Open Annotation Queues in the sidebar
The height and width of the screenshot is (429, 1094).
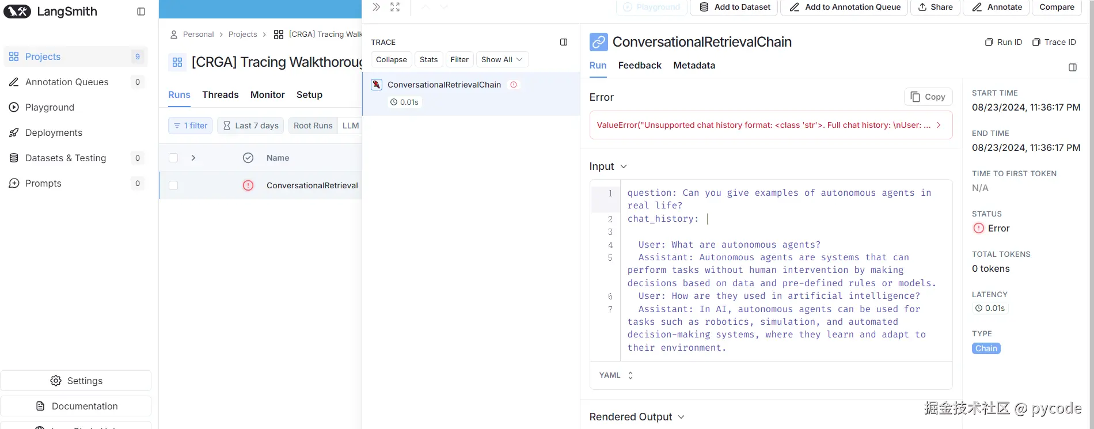75,82
